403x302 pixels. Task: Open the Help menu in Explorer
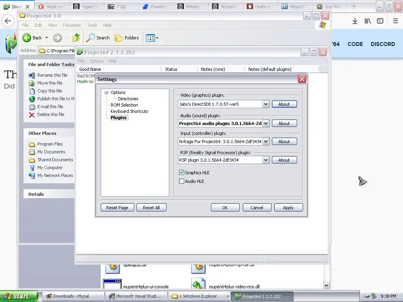point(107,25)
